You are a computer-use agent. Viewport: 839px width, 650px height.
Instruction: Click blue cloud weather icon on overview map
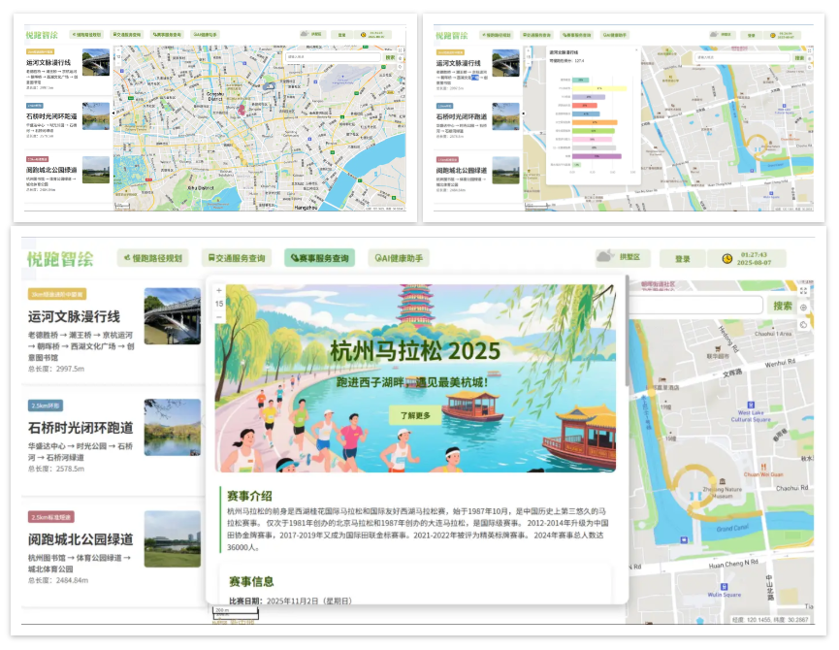click(269, 85)
